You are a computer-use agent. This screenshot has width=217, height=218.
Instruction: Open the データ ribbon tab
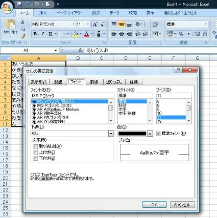[x=114, y=13]
